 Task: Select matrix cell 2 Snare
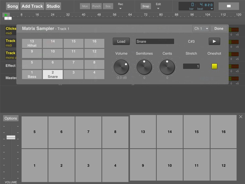click(x=53, y=75)
